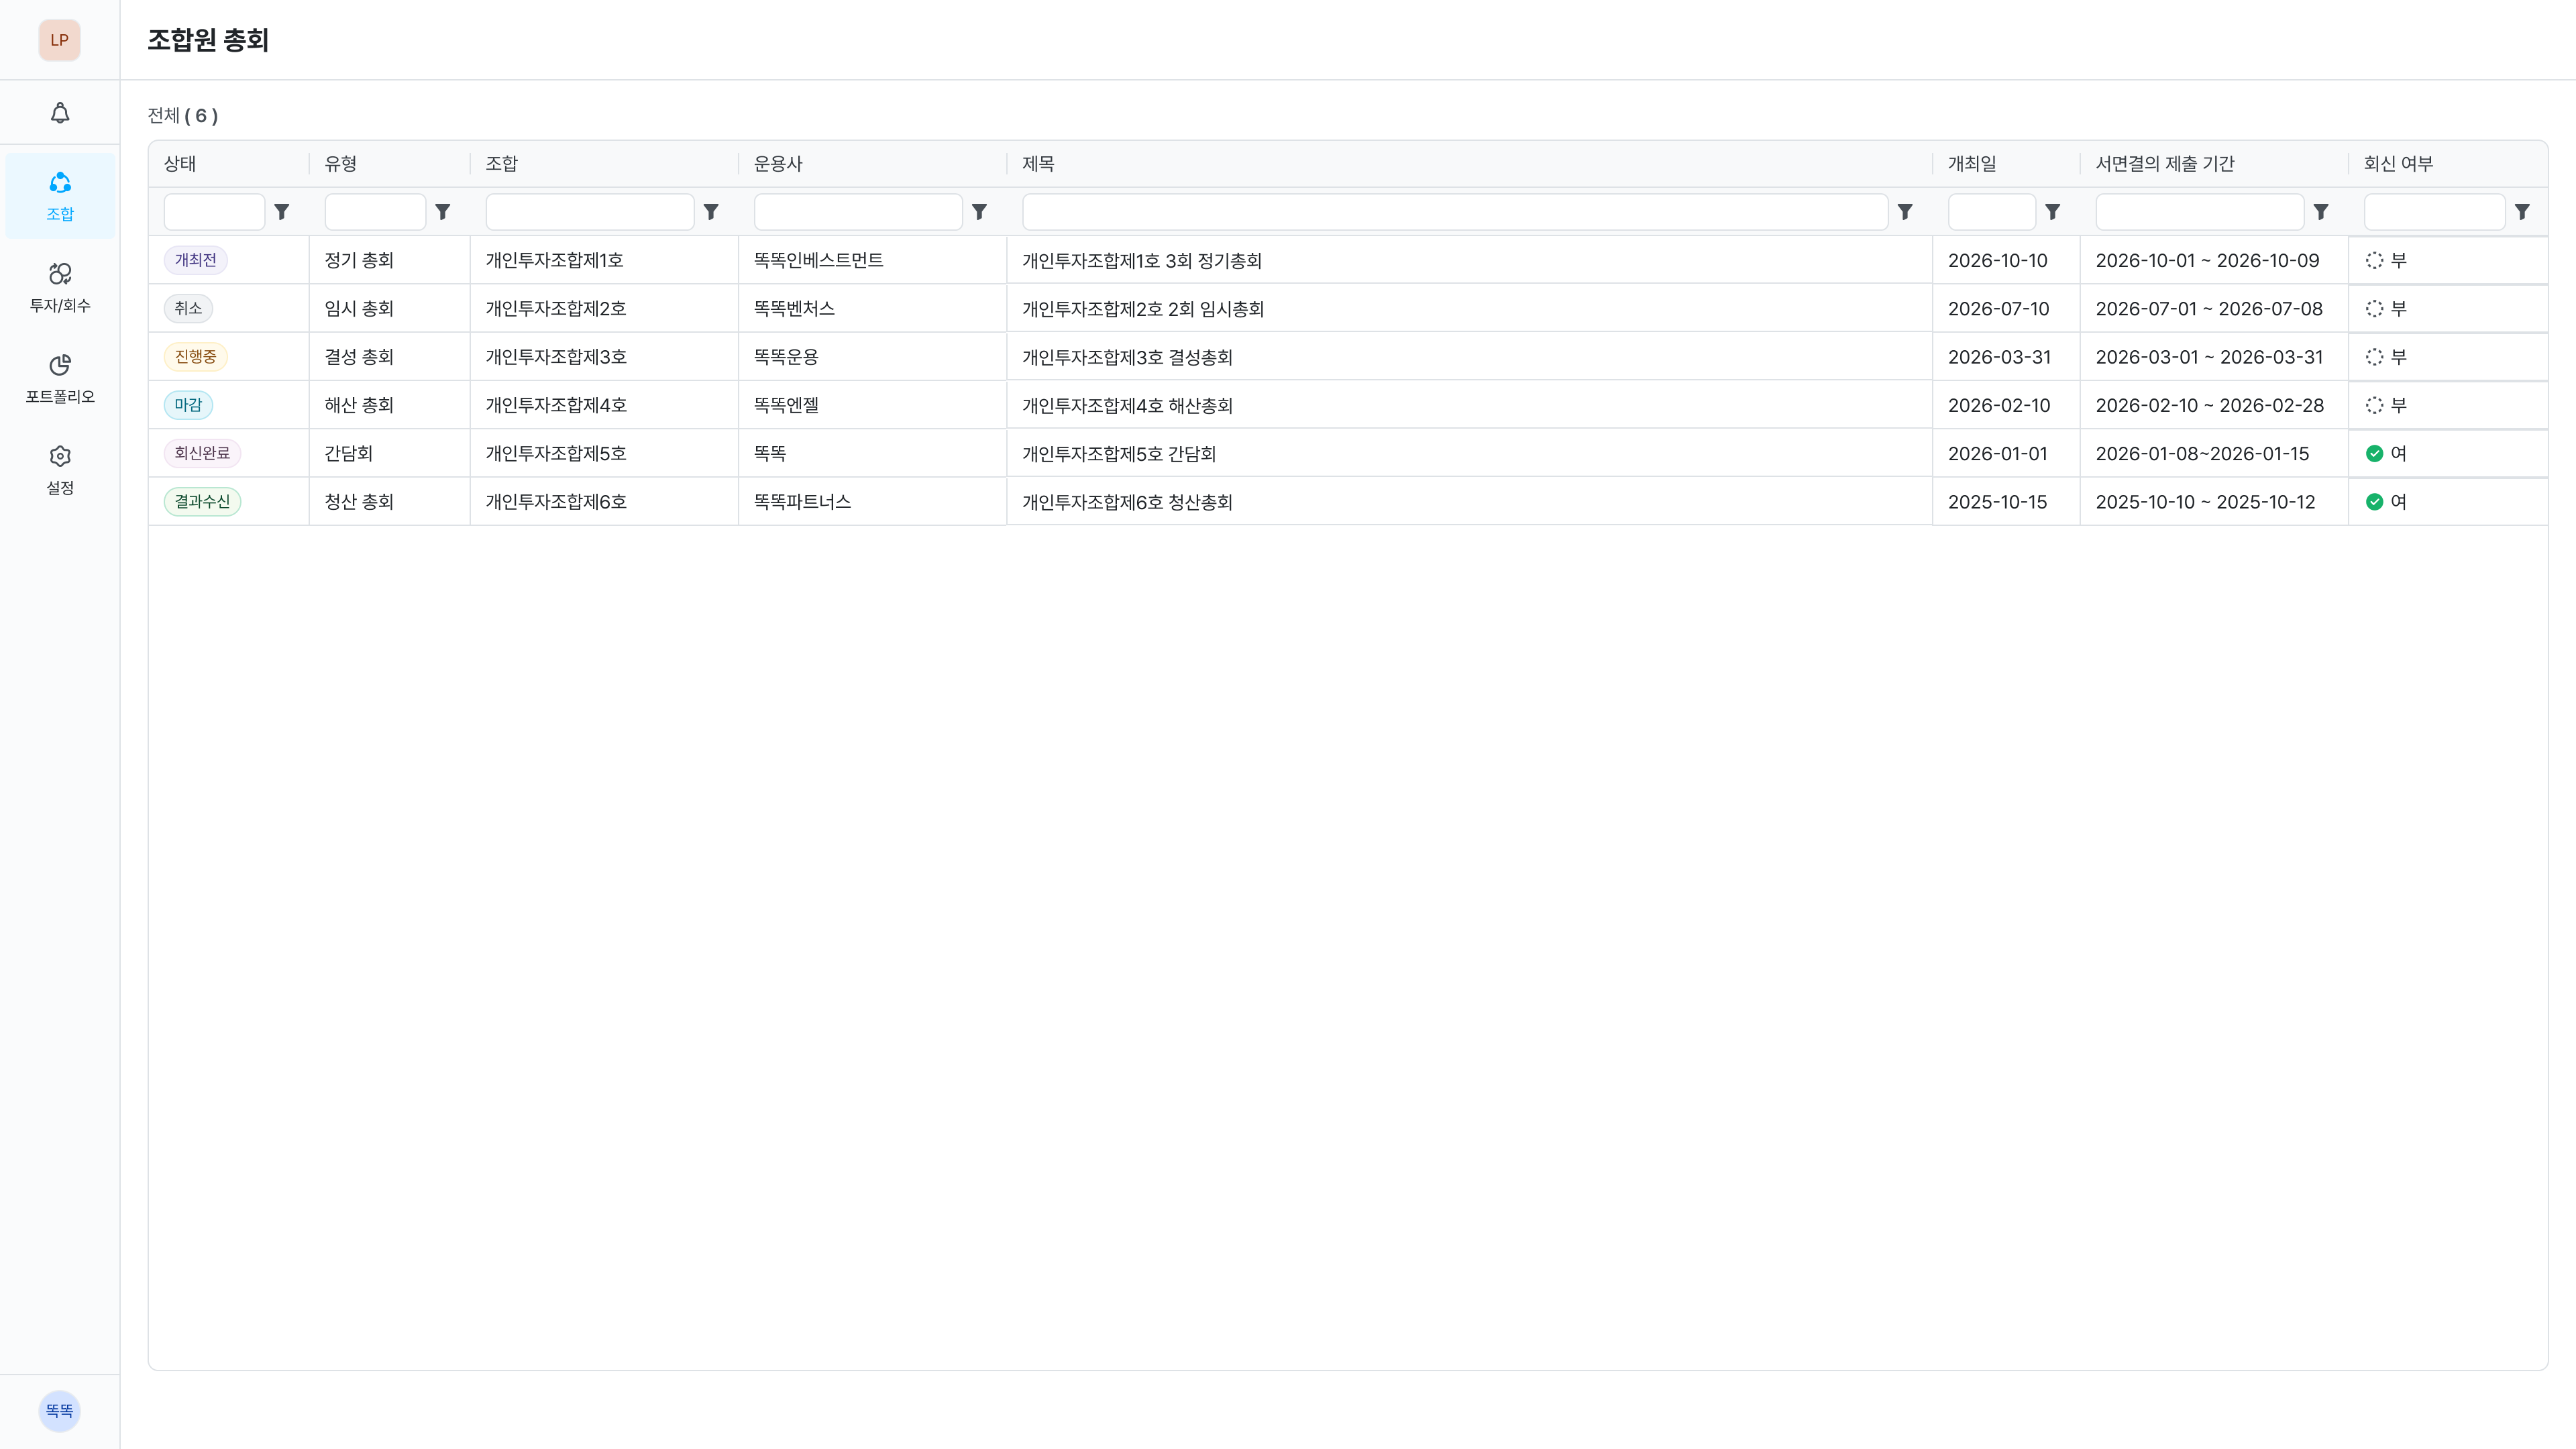Open 투자/회수 sidebar section
Screen dimensions: 2576x1449
pos(60,286)
